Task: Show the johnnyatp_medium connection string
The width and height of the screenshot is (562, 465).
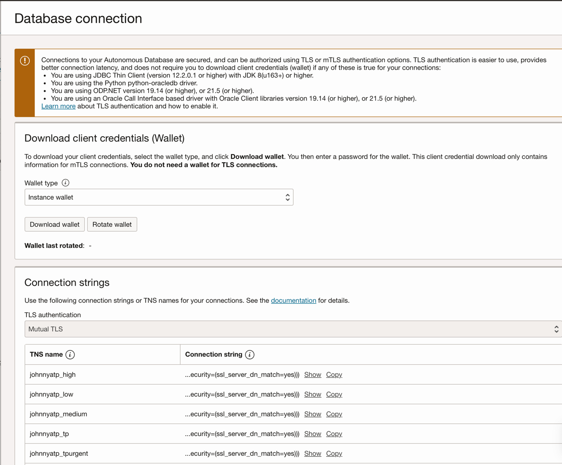Action: (x=313, y=414)
